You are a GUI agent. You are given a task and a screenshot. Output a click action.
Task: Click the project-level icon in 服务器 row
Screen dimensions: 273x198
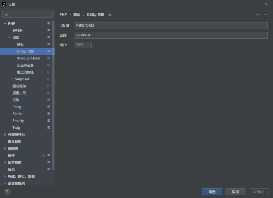coord(49,30)
